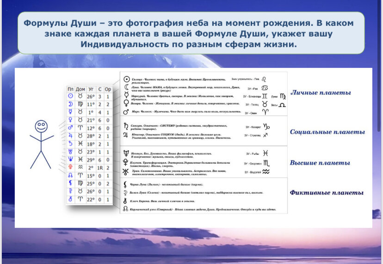Click the Scorpio sign beside the Pluto description
383x264 pixels.
point(266,163)
